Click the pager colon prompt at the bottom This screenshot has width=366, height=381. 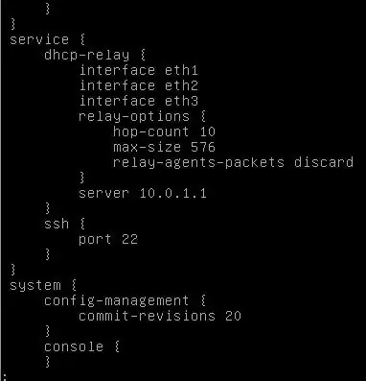tap(5, 377)
